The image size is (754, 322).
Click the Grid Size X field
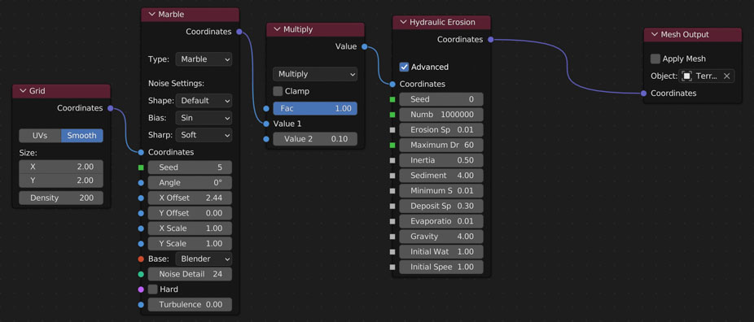(x=61, y=167)
